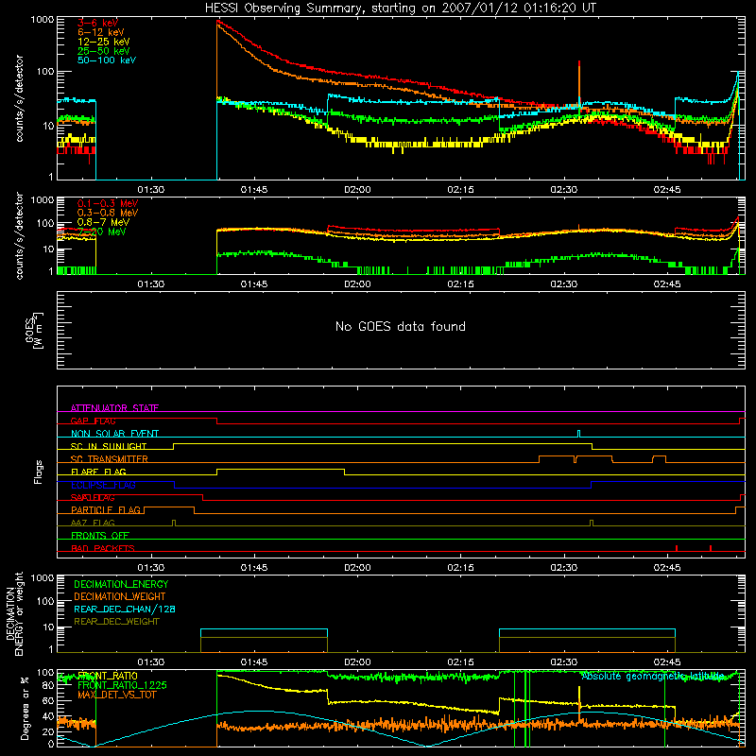Click the counts/s/detector label of the keV panel
Screen dimensions: 756x756
[x=19, y=98]
